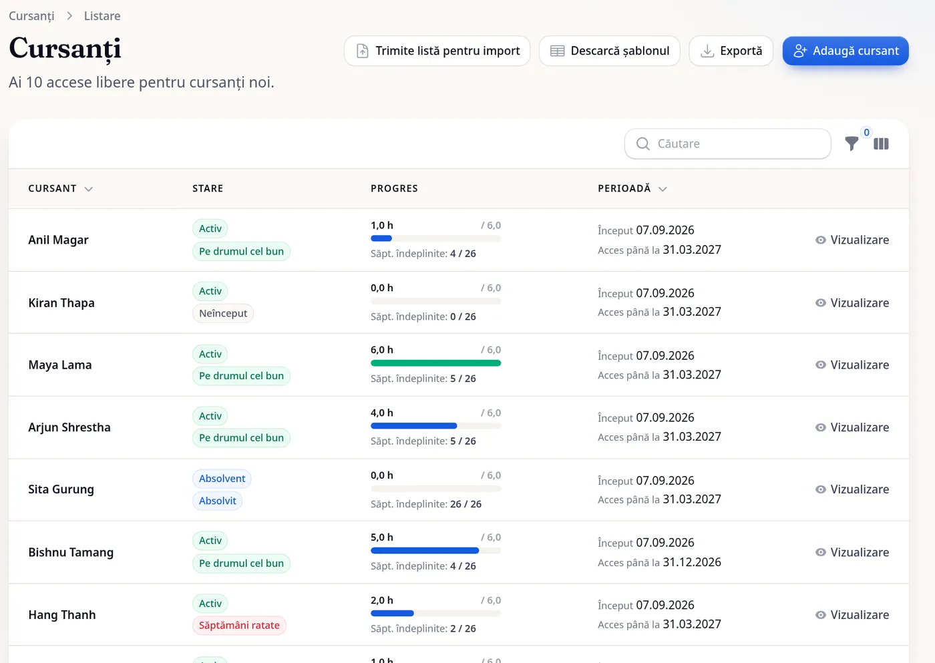Viewport: 935px width, 663px height.
Task: Click Descarcă șablonul button
Action: click(610, 51)
